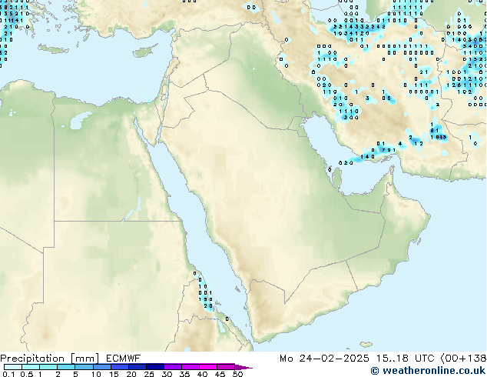Click the over-50 mm legend arrow tip

243,367
